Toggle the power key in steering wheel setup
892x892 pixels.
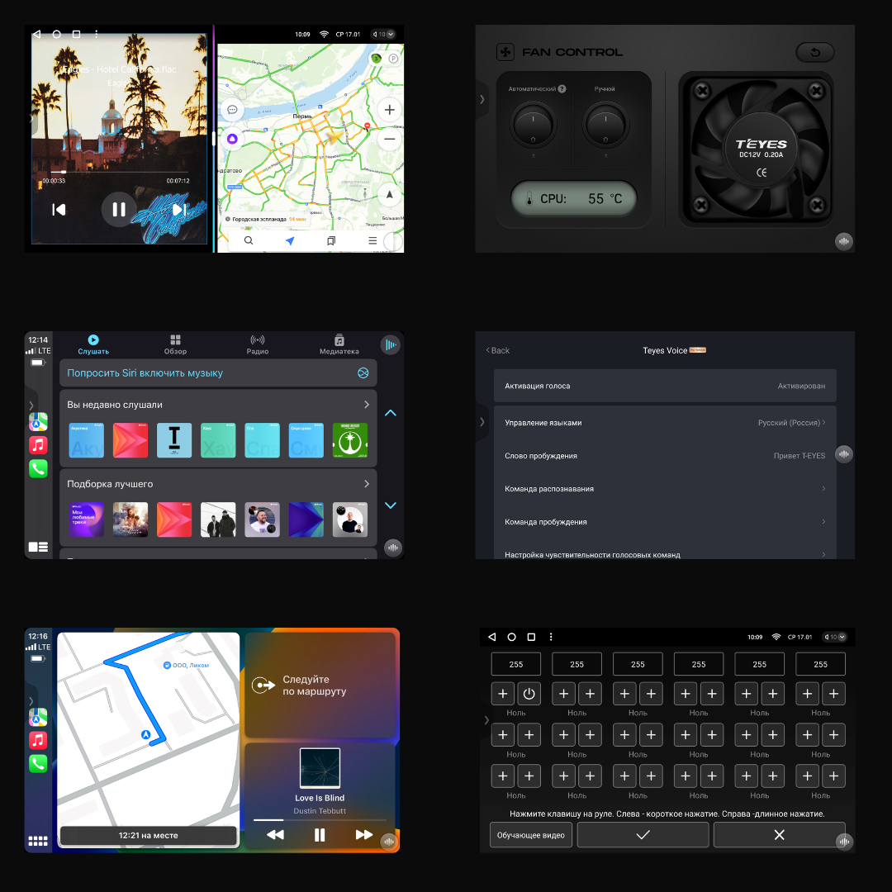pyautogui.click(x=529, y=694)
